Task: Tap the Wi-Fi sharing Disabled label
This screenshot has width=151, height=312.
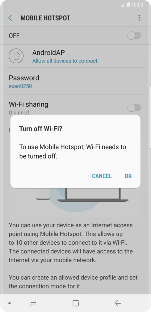Action: coord(19,112)
